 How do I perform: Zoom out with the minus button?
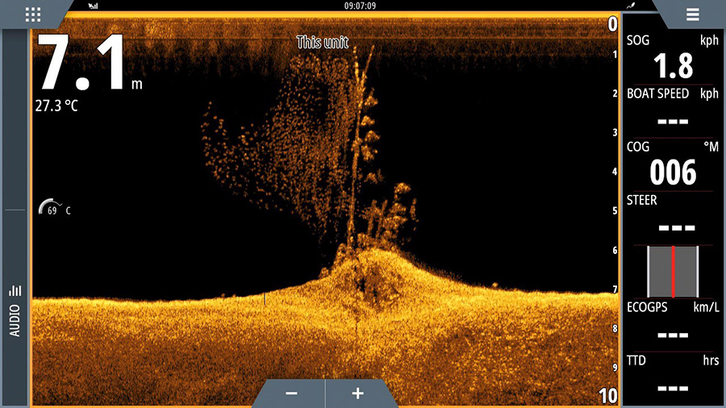(x=291, y=393)
